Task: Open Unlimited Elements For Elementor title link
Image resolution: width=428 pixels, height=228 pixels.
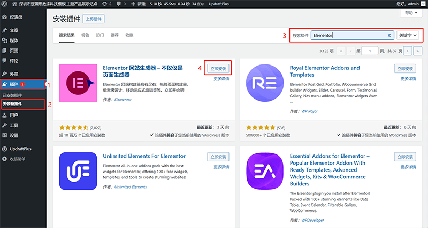Action: (x=144, y=156)
